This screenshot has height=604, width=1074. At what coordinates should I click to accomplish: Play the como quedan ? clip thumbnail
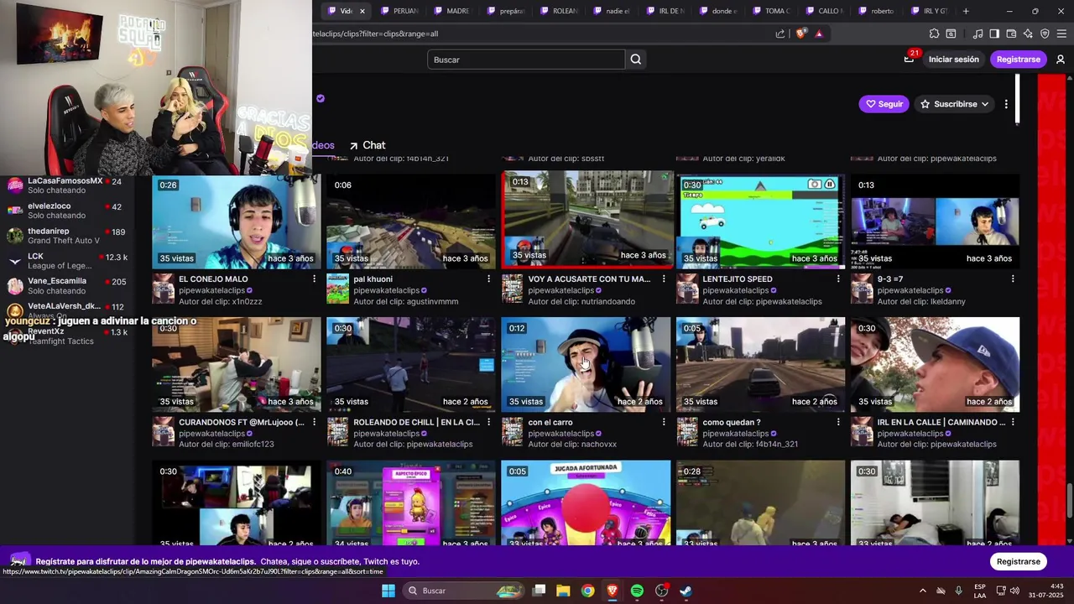pyautogui.click(x=760, y=364)
